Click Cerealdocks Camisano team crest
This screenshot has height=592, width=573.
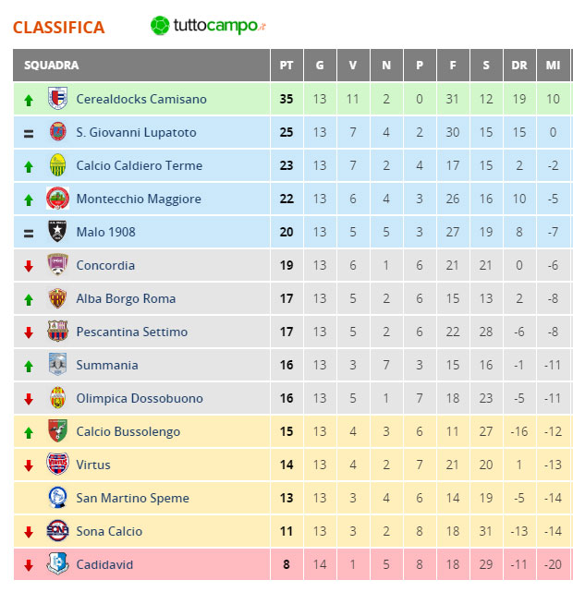57,98
